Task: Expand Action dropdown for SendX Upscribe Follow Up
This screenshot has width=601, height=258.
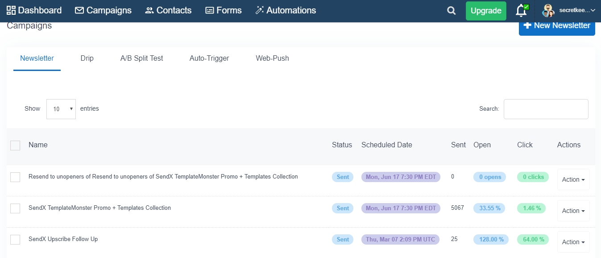Action: point(573,242)
